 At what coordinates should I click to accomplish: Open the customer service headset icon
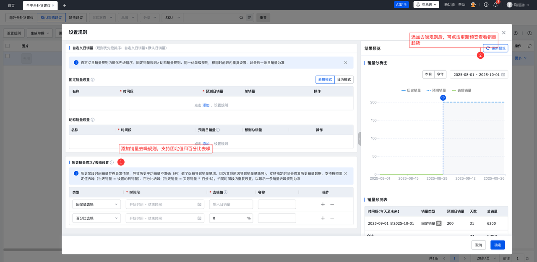point(473,5)
